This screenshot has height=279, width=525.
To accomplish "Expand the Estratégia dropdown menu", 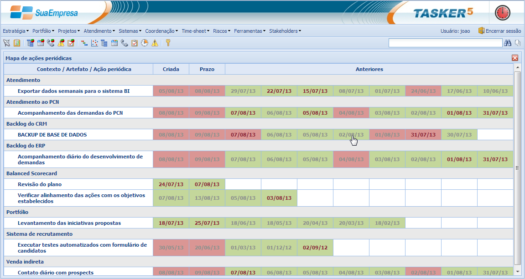I will coord(16,31).
